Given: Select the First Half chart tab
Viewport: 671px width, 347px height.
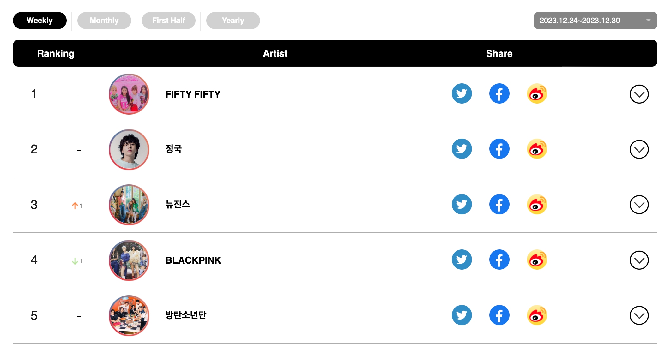Looking at the screenshot, I should pos(168,21).
